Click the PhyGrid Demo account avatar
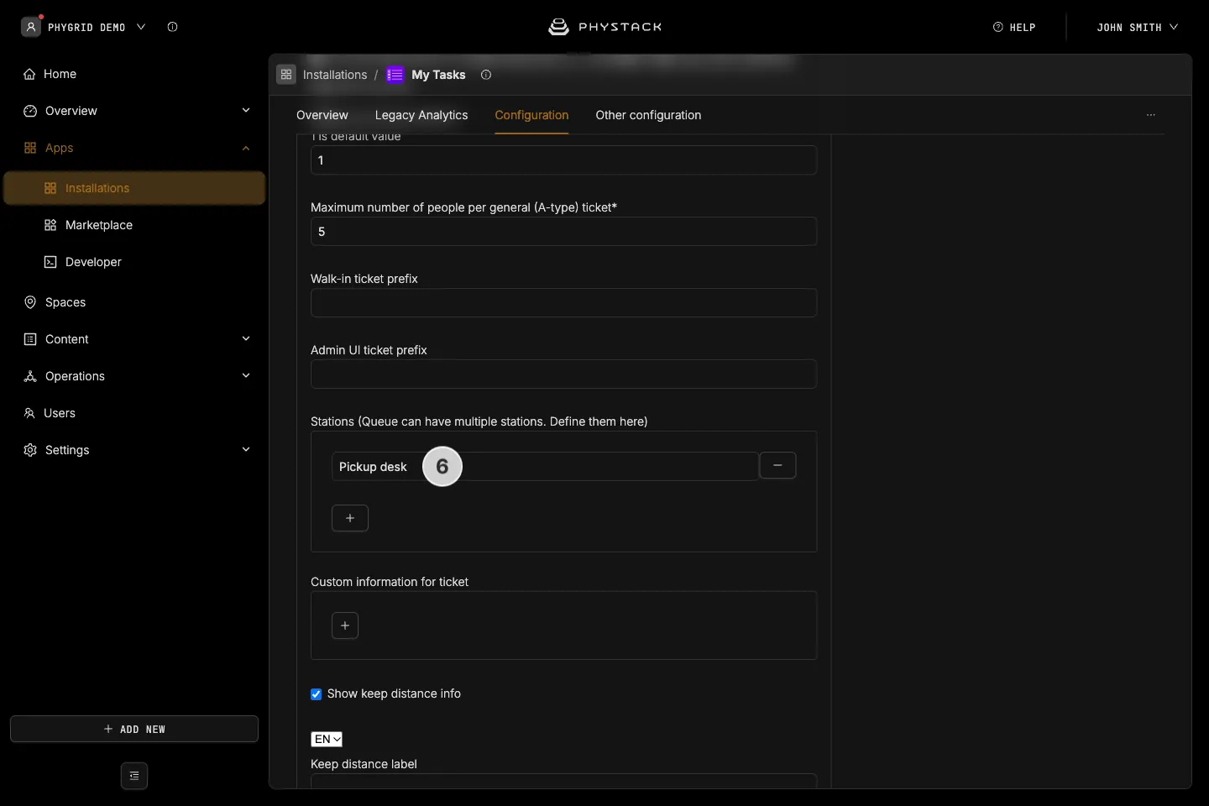The height and width of the screenshot is (806, 1209). (x=31, y=27)
